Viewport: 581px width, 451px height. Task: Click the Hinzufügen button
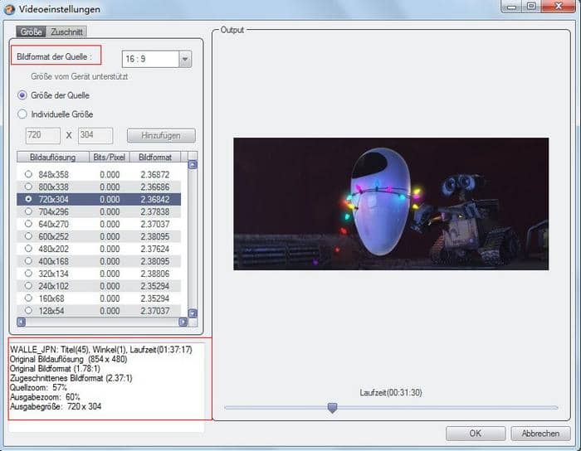161,135
